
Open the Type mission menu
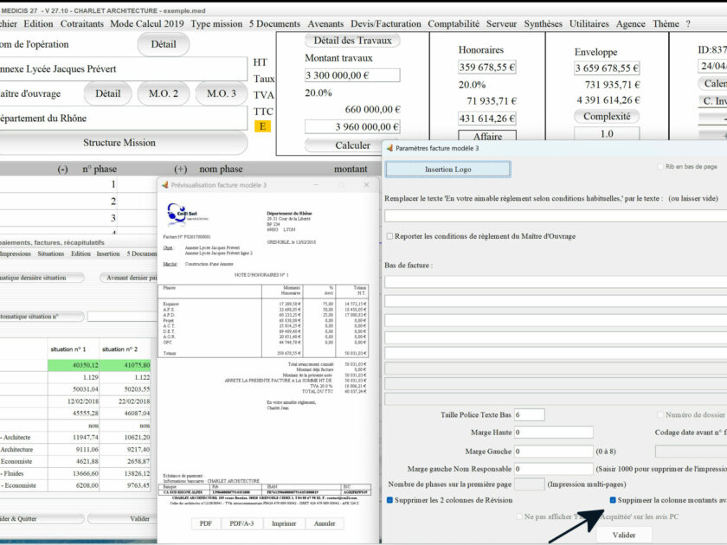216,23
